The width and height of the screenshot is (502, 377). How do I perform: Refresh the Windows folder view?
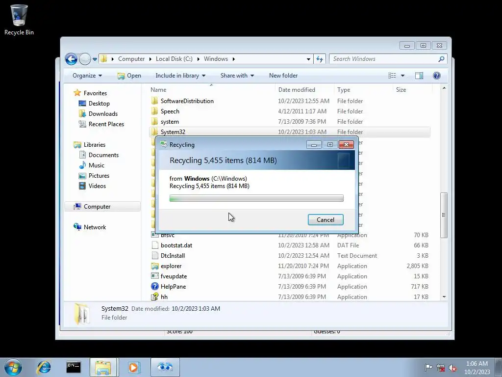click(320, 59)
